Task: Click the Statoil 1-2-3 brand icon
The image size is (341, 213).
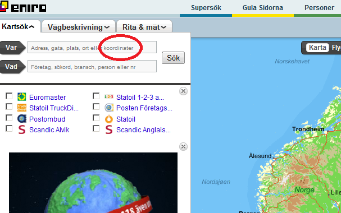Action: pyautogui.click(x=109, y=97)
